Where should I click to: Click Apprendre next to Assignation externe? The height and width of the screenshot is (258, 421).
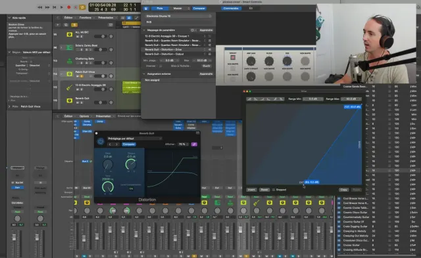click(206, 74)
